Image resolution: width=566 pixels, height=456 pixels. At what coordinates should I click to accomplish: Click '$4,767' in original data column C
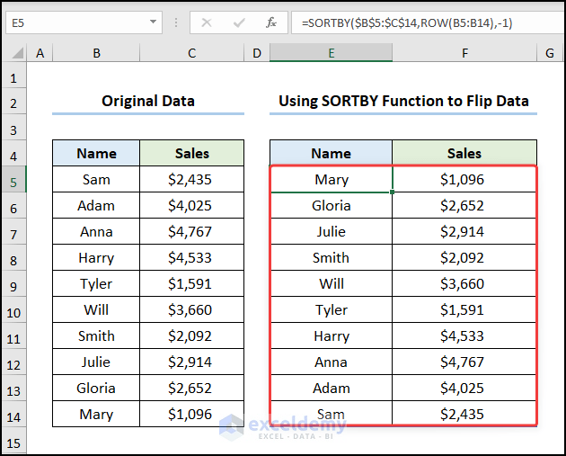(x=191, y=231)
